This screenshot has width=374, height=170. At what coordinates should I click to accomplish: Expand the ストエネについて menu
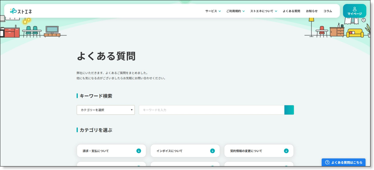tap(264, 11)
